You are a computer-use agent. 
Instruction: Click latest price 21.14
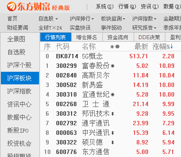coord(141,104)
